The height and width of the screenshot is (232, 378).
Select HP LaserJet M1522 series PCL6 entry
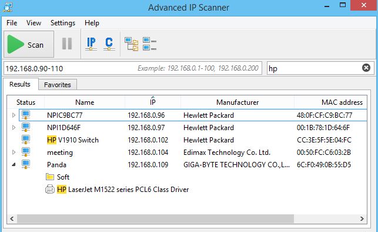click(123, 190)
